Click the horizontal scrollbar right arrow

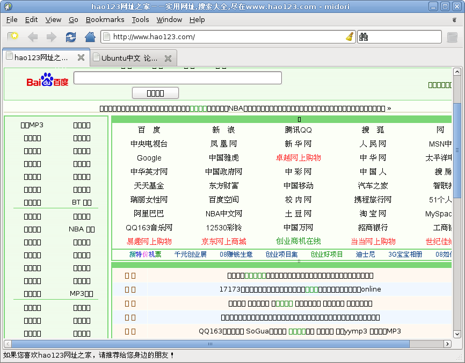(447, 344)
